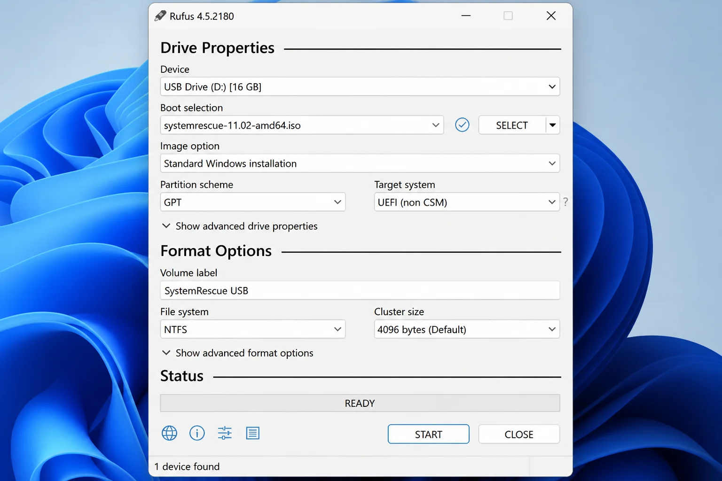
Task: Click the Boot selection label
Action: click(191, 108)
